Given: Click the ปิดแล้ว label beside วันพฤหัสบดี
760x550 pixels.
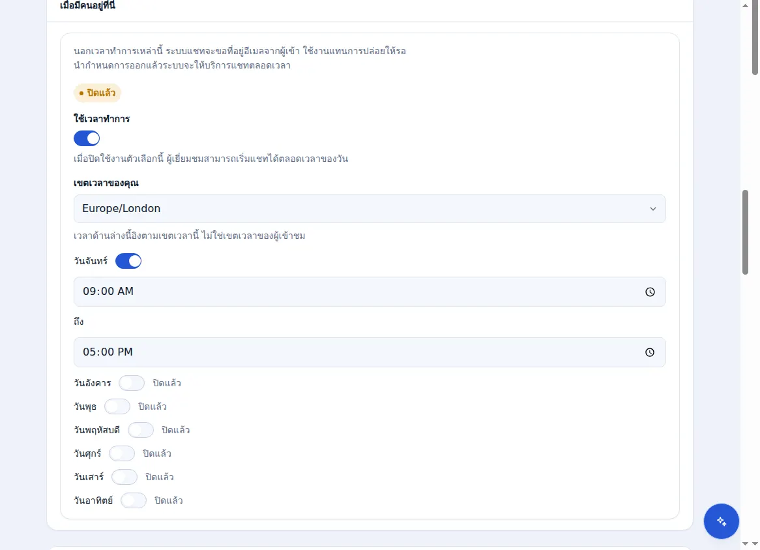Looking at the screenshot, I should tap(175, 430).
